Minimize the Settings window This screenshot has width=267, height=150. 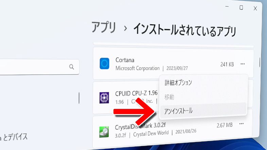tap(227, 7)
